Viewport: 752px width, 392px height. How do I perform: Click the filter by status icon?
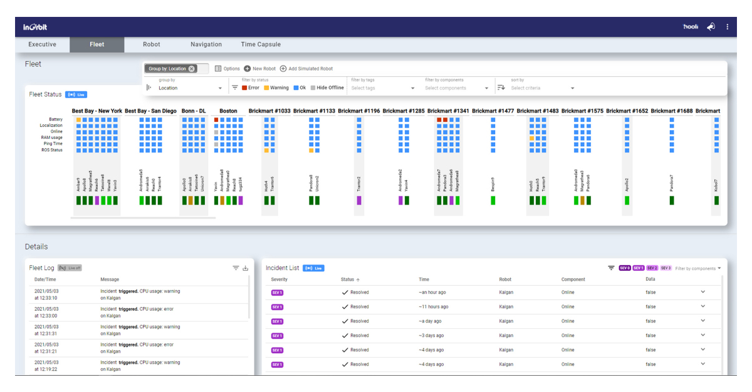point(234,88)
